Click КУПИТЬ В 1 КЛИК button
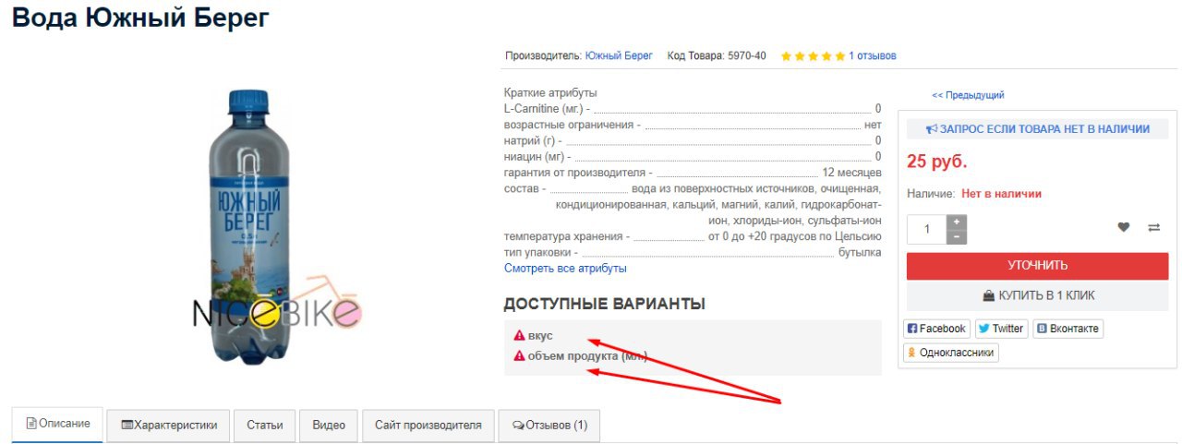 [x=1037, y=296]
